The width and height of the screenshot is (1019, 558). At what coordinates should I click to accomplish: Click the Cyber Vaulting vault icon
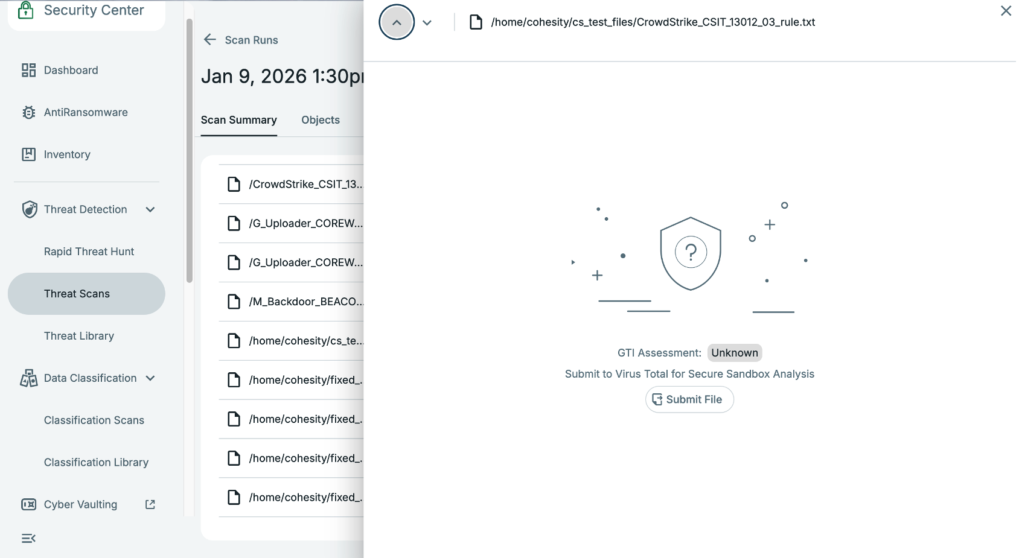point(28,504)
